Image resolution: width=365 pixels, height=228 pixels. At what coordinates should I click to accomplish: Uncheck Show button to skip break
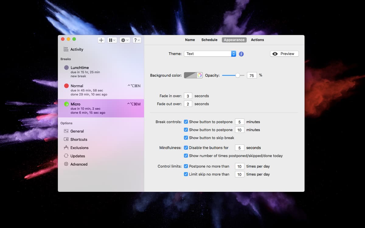[186, 138]
